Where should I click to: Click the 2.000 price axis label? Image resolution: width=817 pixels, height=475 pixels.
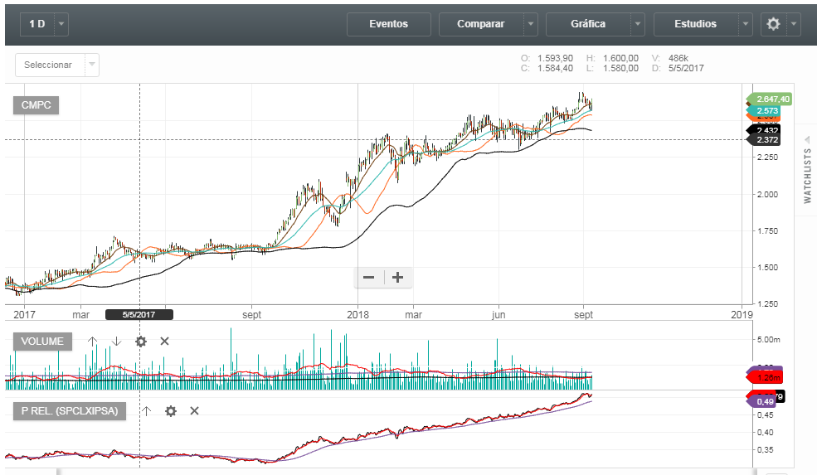(x=767, y=194)
